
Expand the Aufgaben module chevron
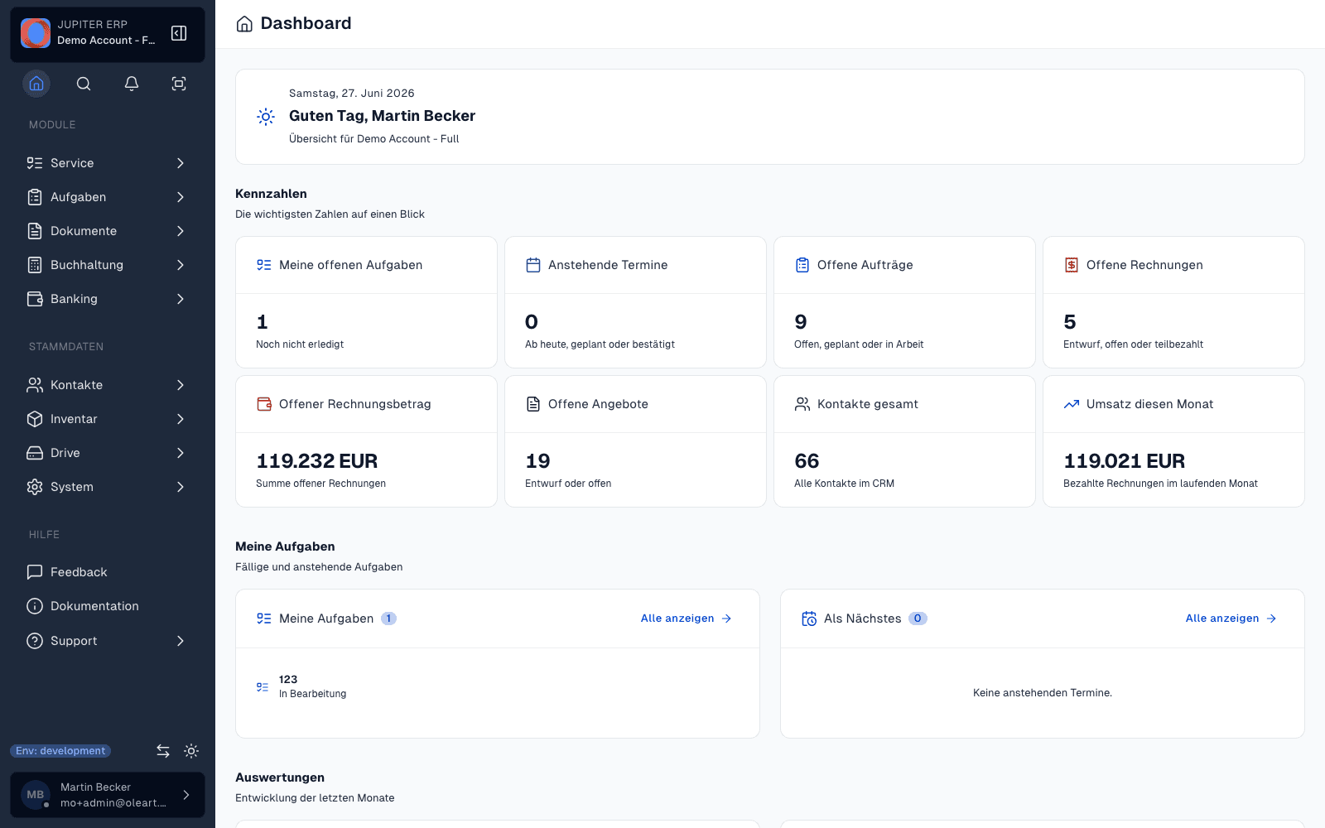(181, 197)
